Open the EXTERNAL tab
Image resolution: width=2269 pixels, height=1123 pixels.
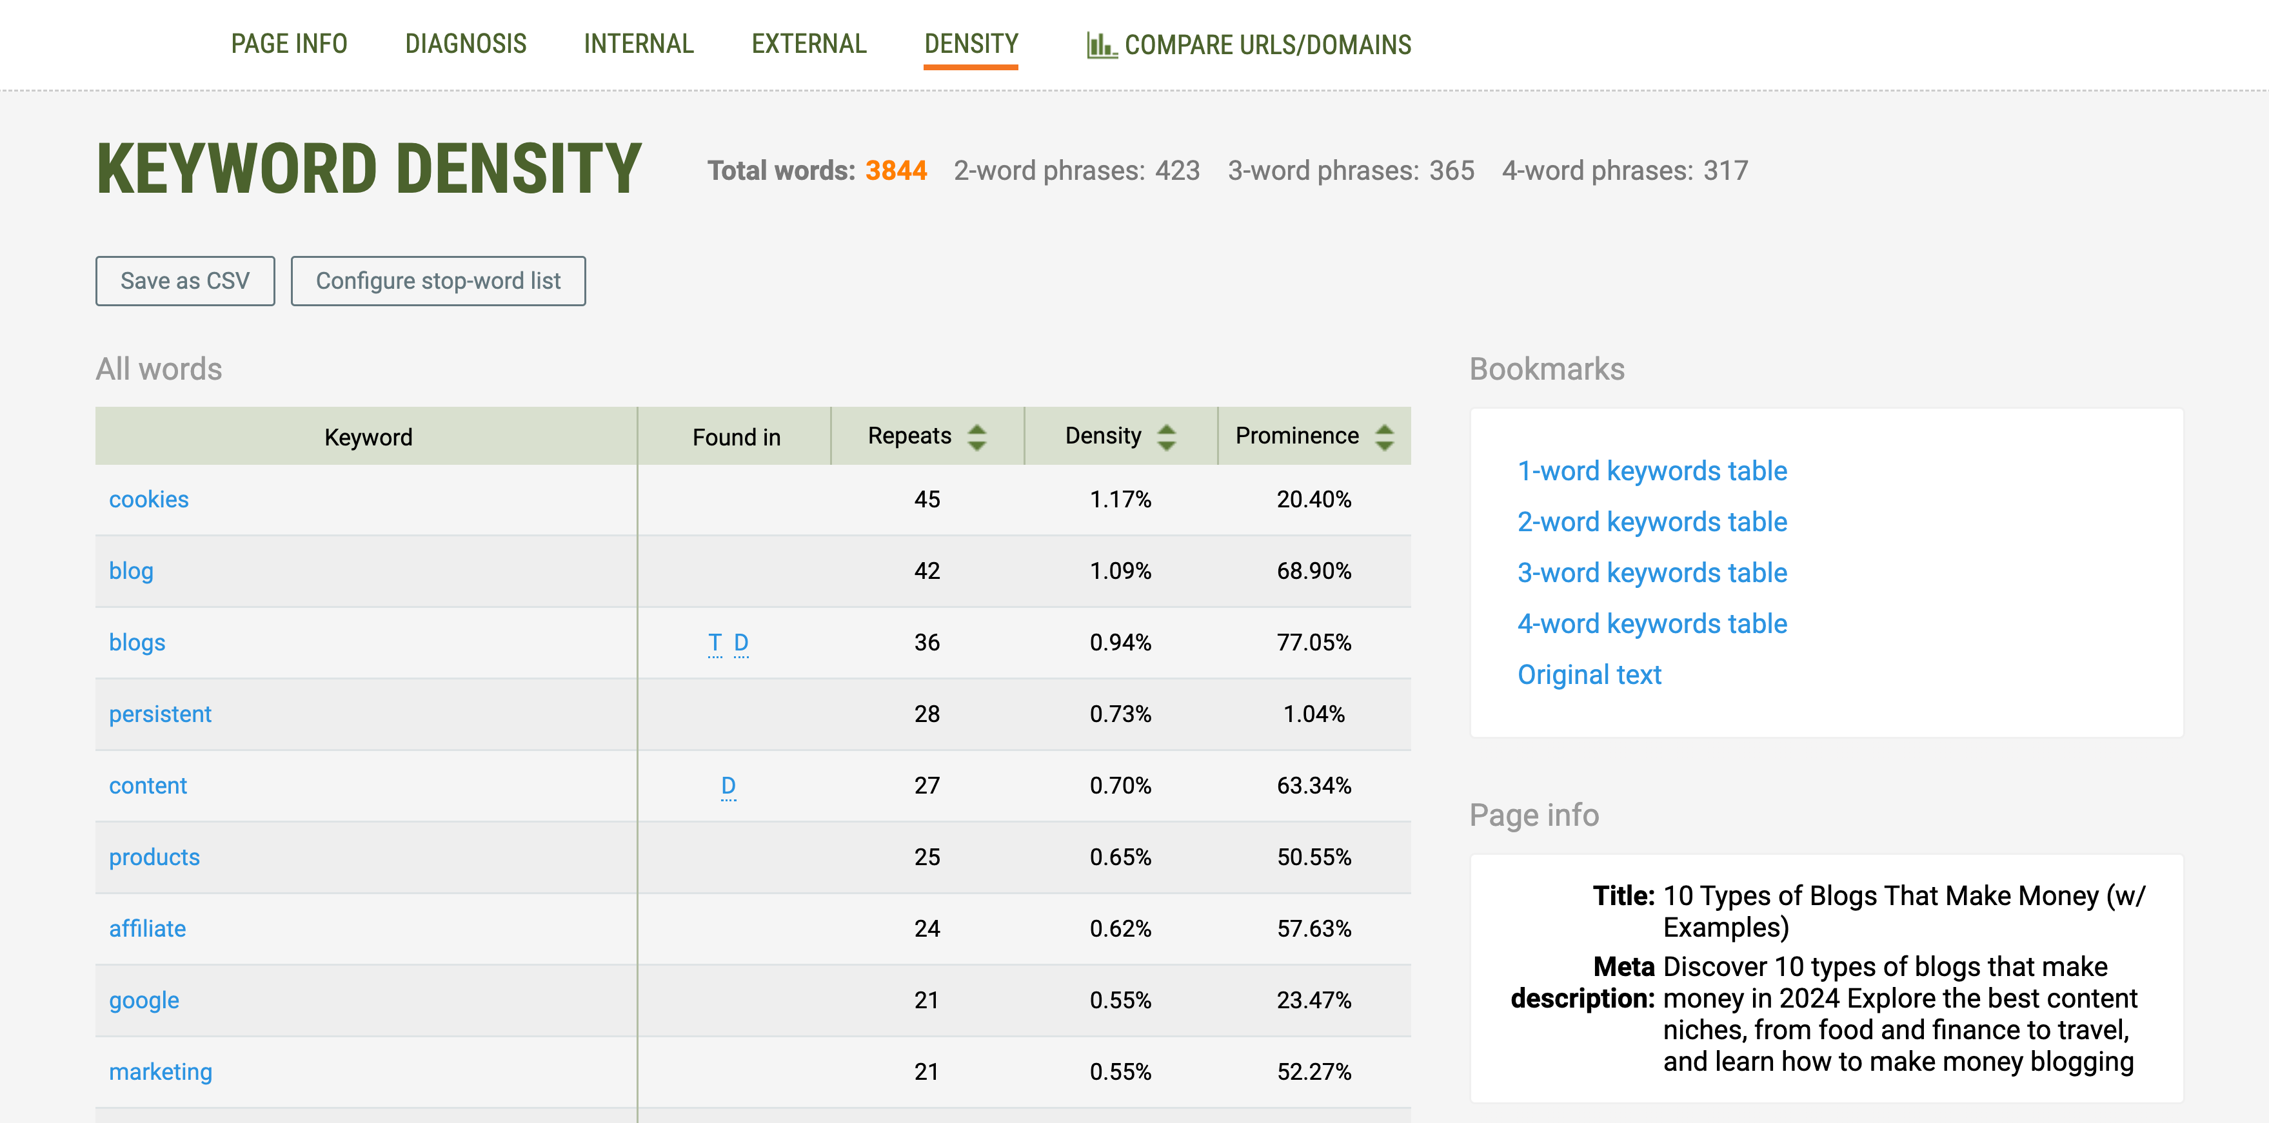point(808,43)
